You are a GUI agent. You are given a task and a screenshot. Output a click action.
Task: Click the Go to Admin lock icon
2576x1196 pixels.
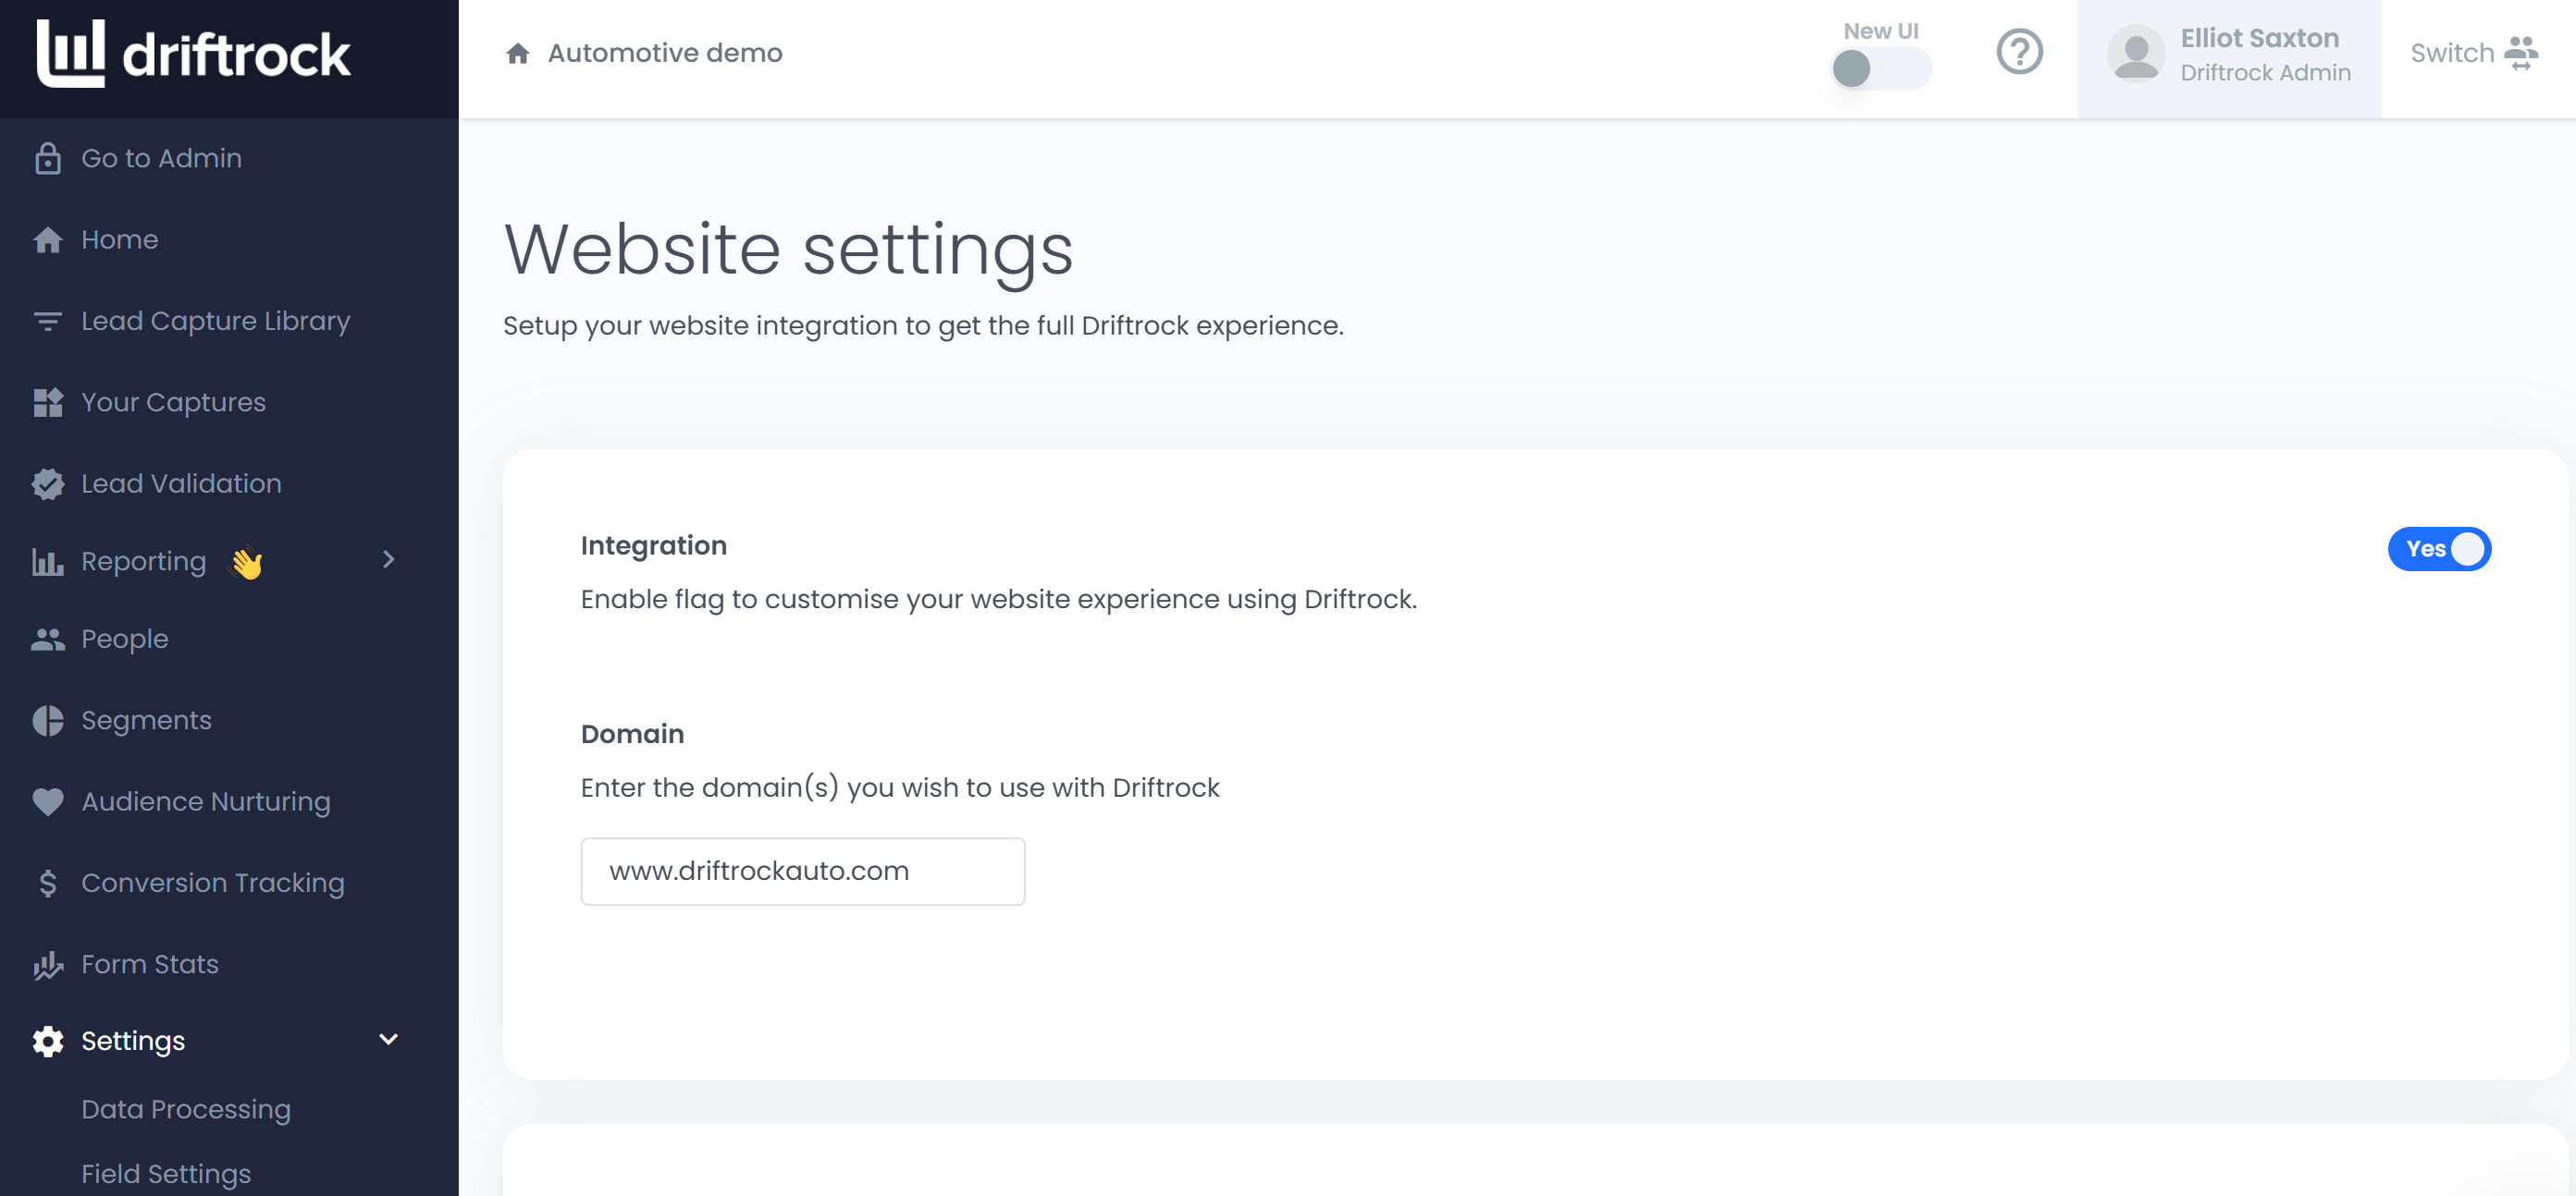47,158
